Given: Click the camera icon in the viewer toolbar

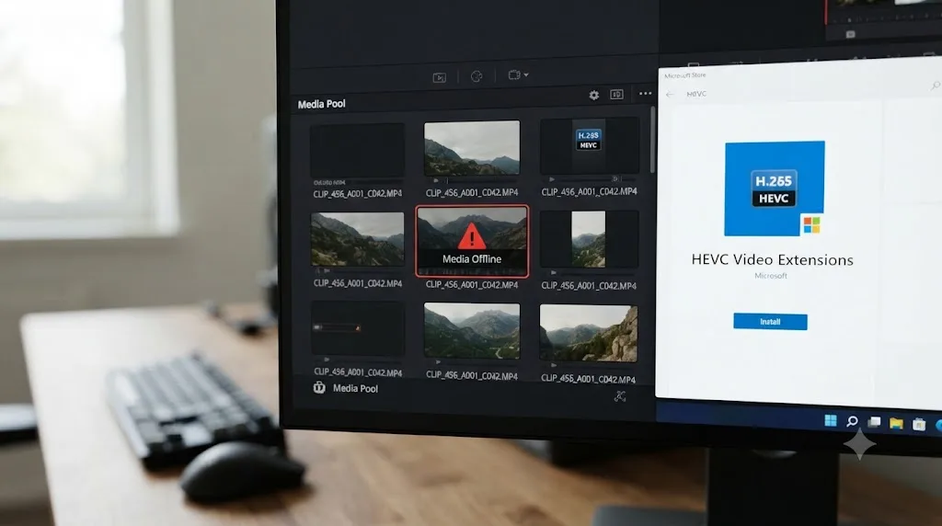Looking at the screenshot, I should point(513,75).
